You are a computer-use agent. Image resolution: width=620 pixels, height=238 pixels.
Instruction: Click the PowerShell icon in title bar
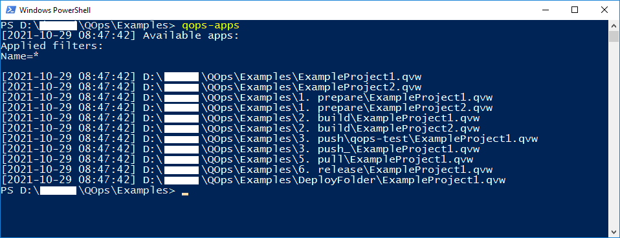(x=11, y=10)
